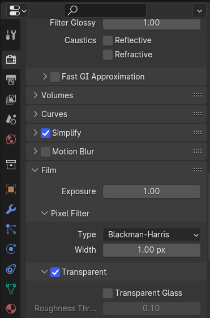
Task: Open the World properties tab
Action: pos(11,139)
